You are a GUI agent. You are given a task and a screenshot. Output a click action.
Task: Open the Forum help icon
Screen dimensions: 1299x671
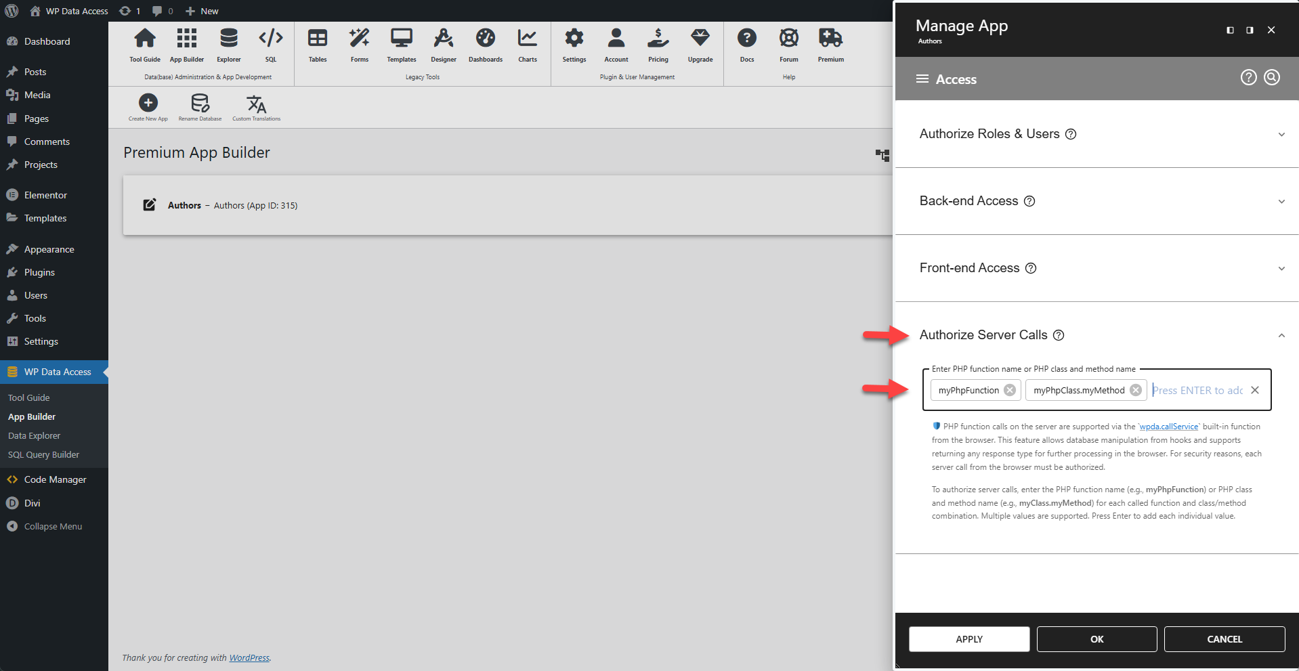click(788, 44)
